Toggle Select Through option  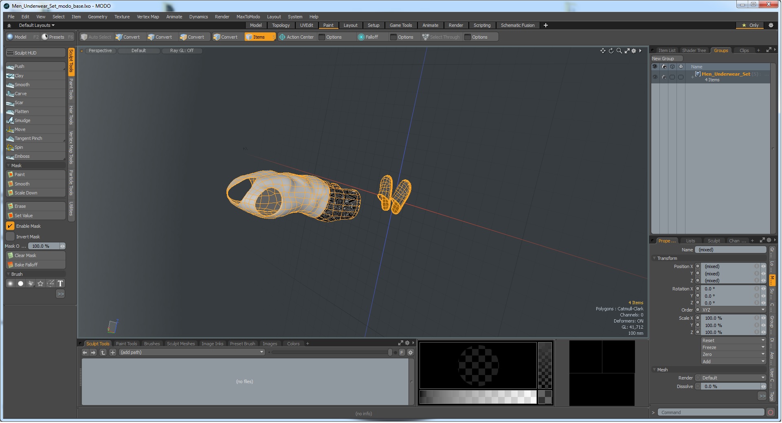pos(442,37)
